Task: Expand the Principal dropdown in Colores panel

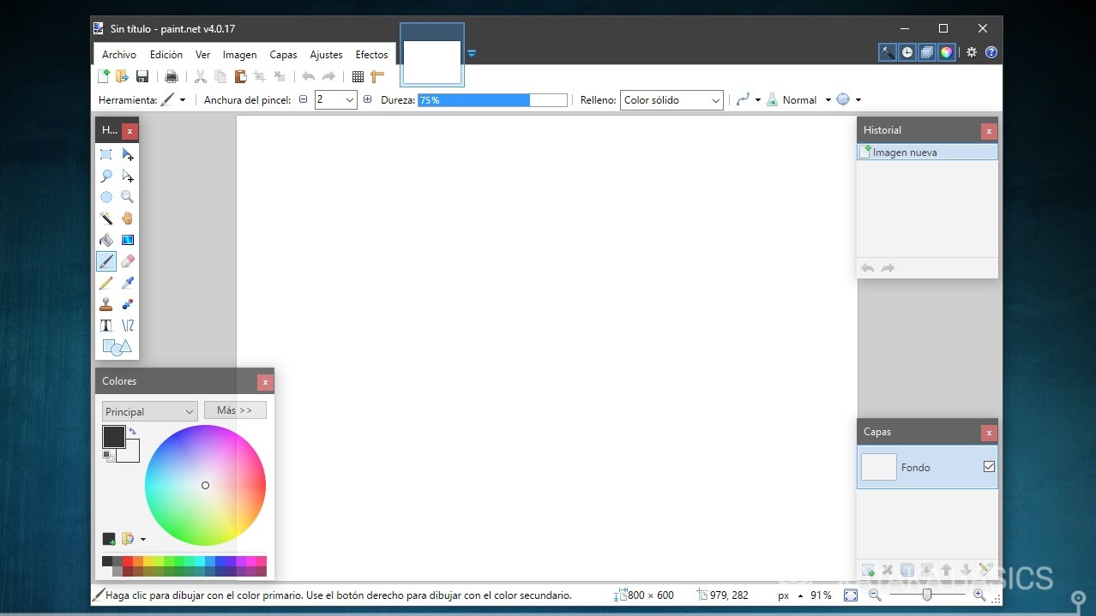Action: (190, 411)
